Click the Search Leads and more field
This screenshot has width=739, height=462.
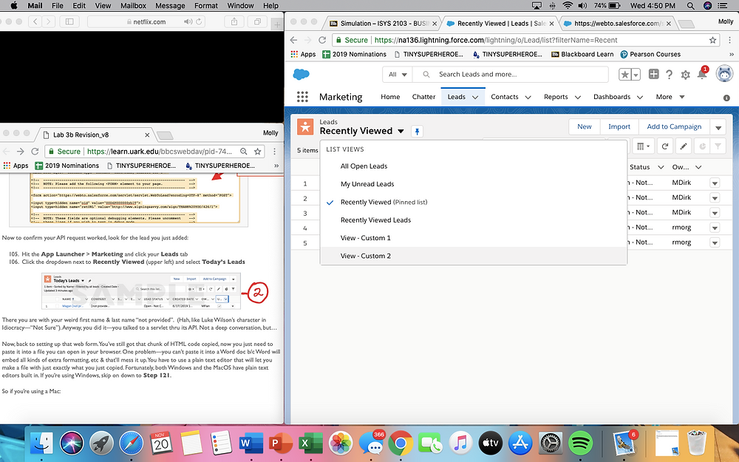pos(511,75)
